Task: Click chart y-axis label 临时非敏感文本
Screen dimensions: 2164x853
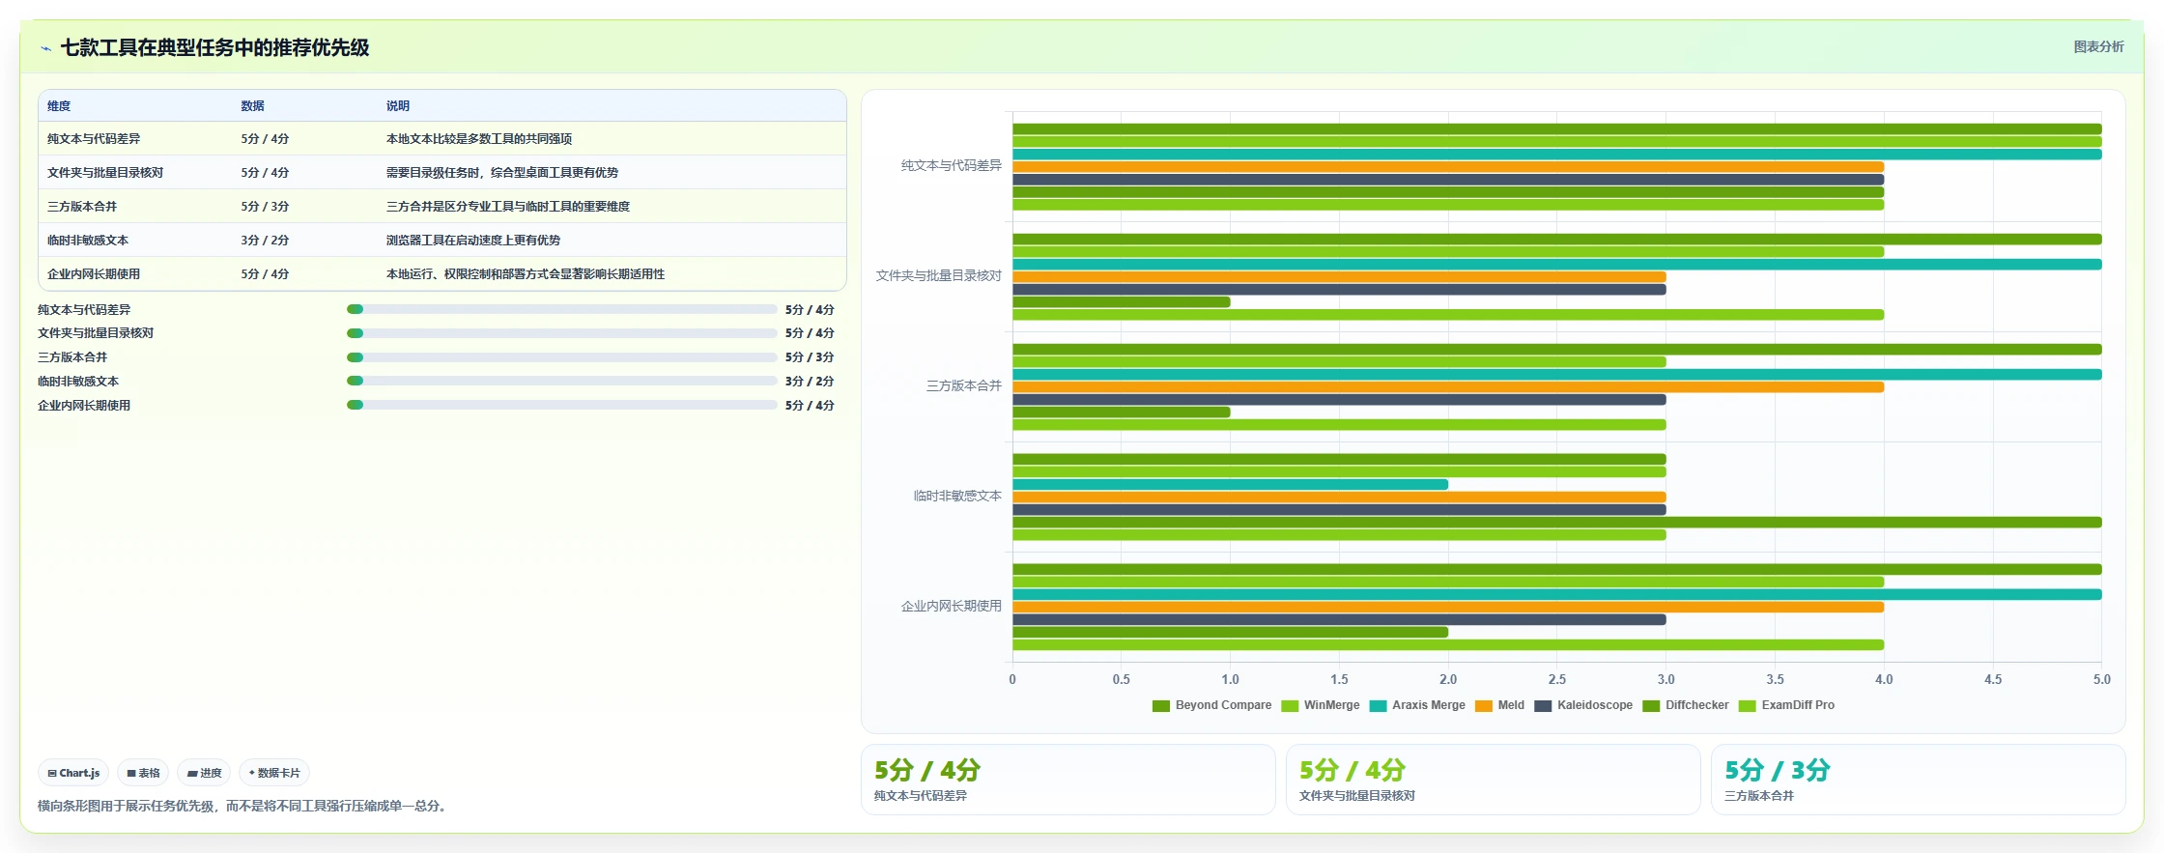Action: [x=957, y=497]
